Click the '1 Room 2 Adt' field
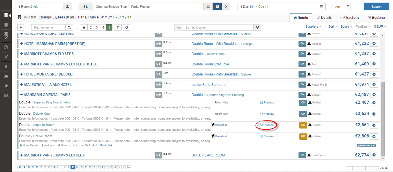The image size is (393, 172). pos(39,6)
